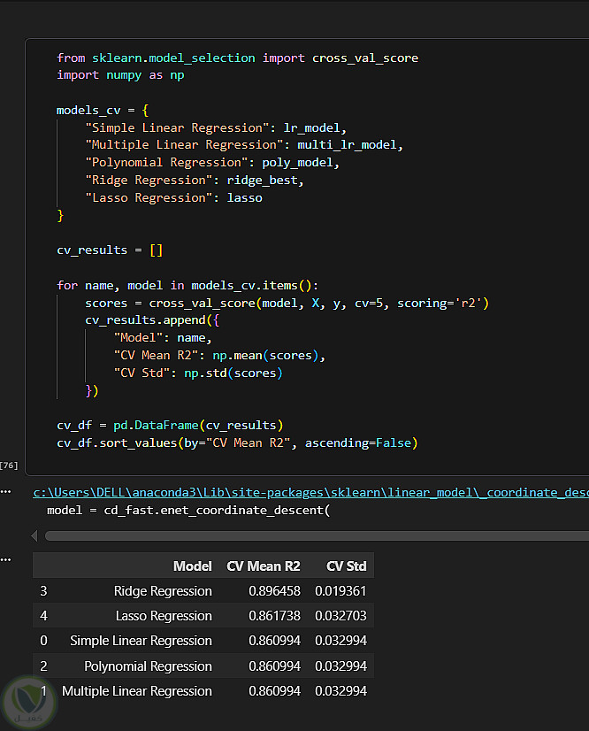This screenshot has height=731, width=589.
Task: Click the Multiple Linear Regression table cell
Action: [x=137, y=691]
